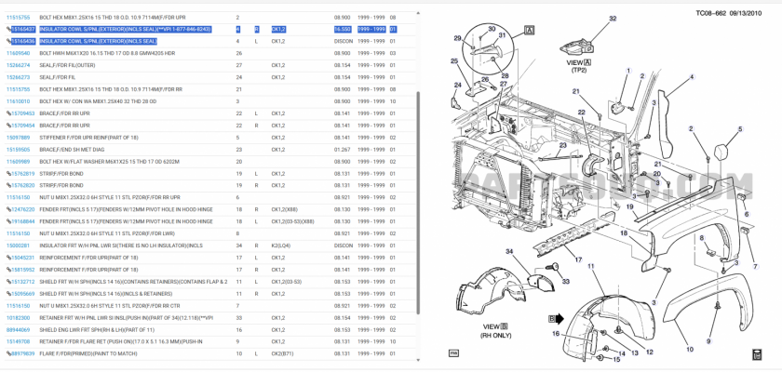Image resolution: width=782 pixels, height=372 pixels.
Task: Click the chain icon beside shield 15132712
Action: click(x=8, y=282)
